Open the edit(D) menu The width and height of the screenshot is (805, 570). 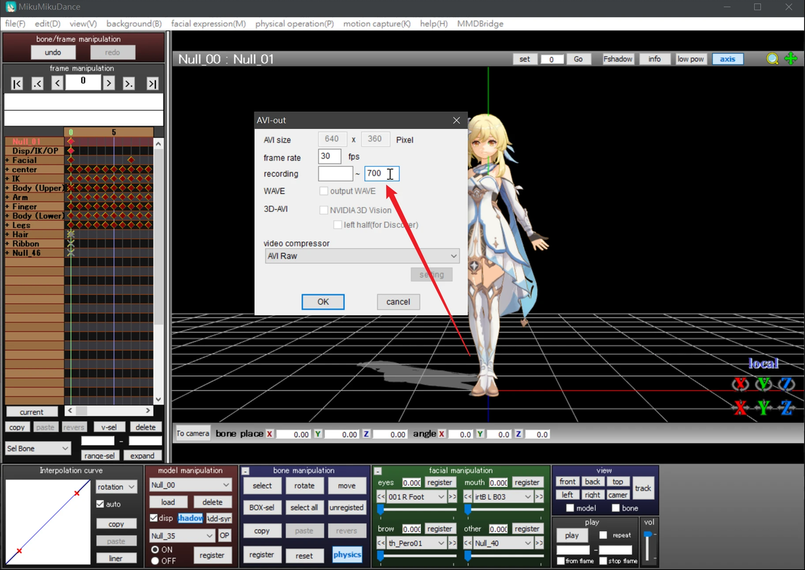click(x=47, y=24)
